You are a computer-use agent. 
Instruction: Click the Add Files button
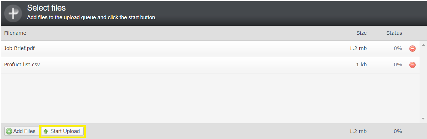pos(21,131)
